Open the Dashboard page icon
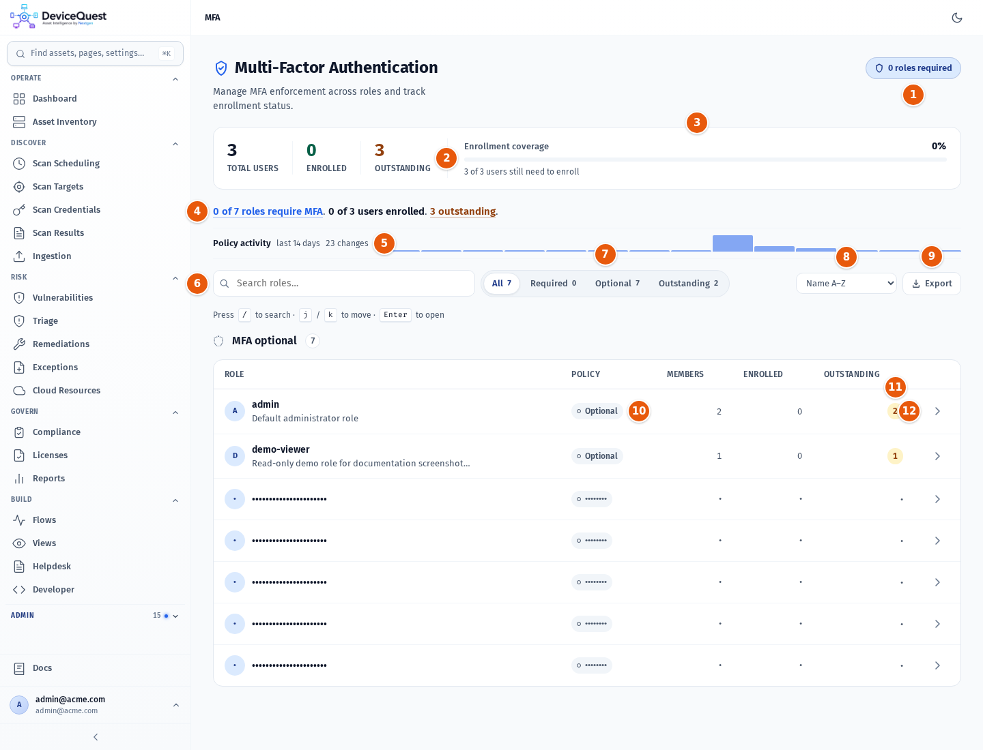 [19, 99]
